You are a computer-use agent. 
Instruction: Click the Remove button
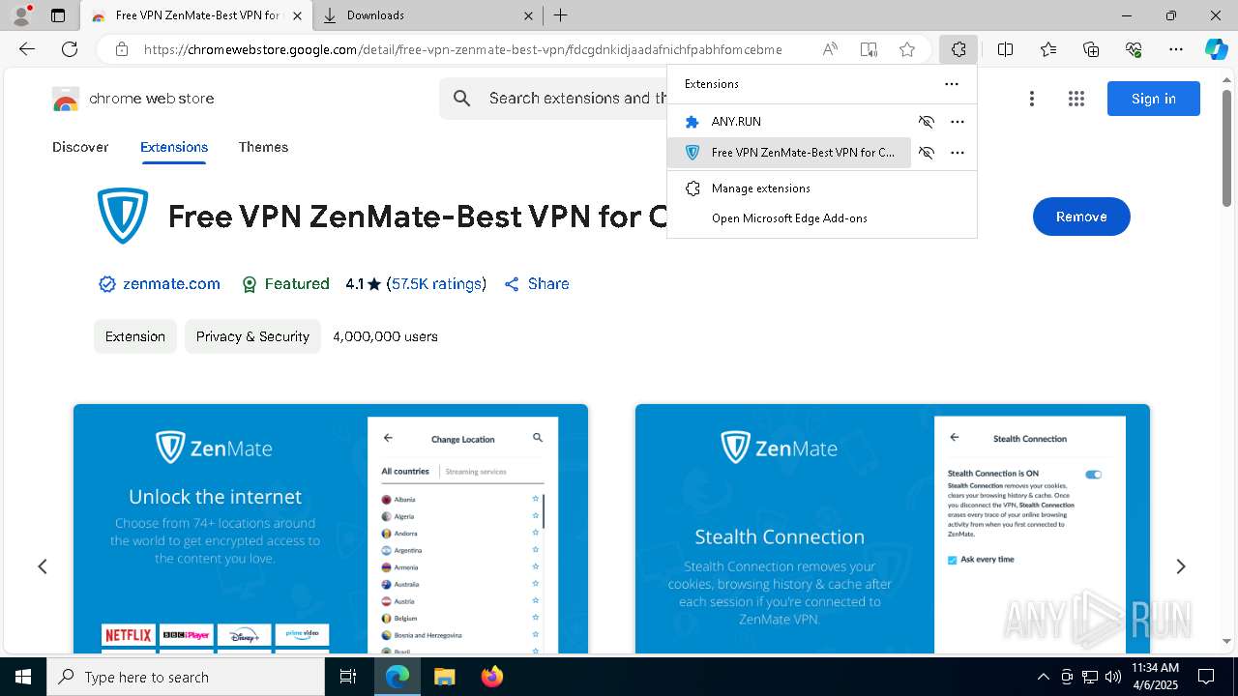(1081, 217)
